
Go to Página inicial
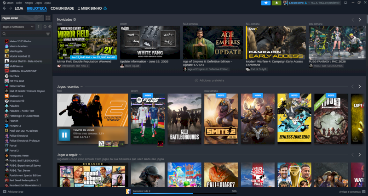[23, 18]
